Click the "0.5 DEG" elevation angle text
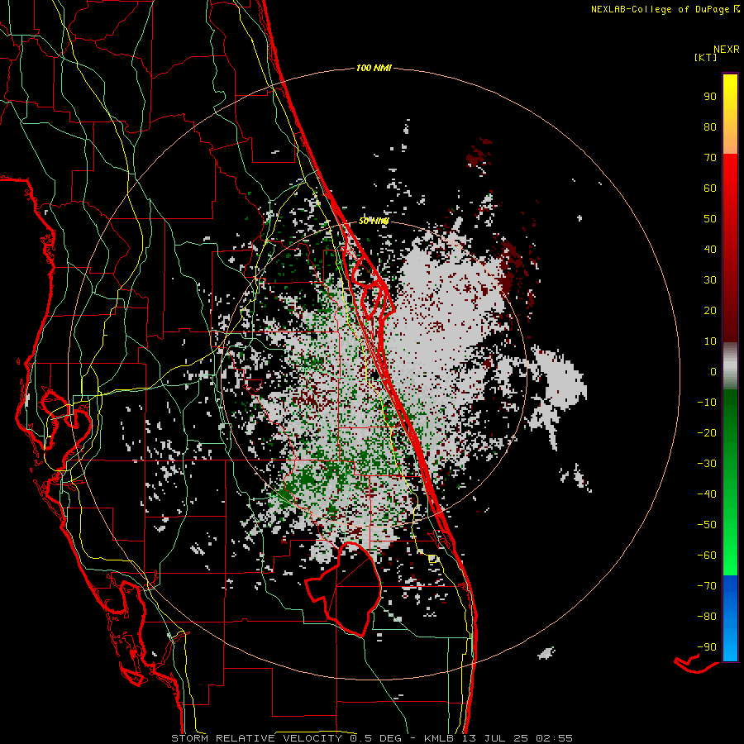Image resolution: width=744 pixels, height=744 pixels. [375, 738]
